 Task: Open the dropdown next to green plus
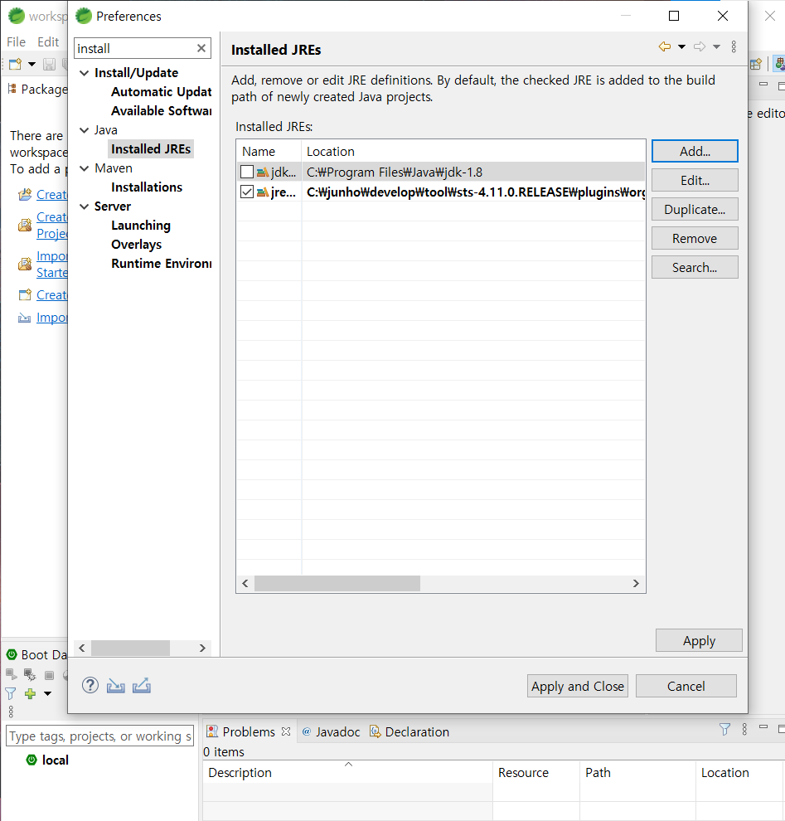pos(47,693)
